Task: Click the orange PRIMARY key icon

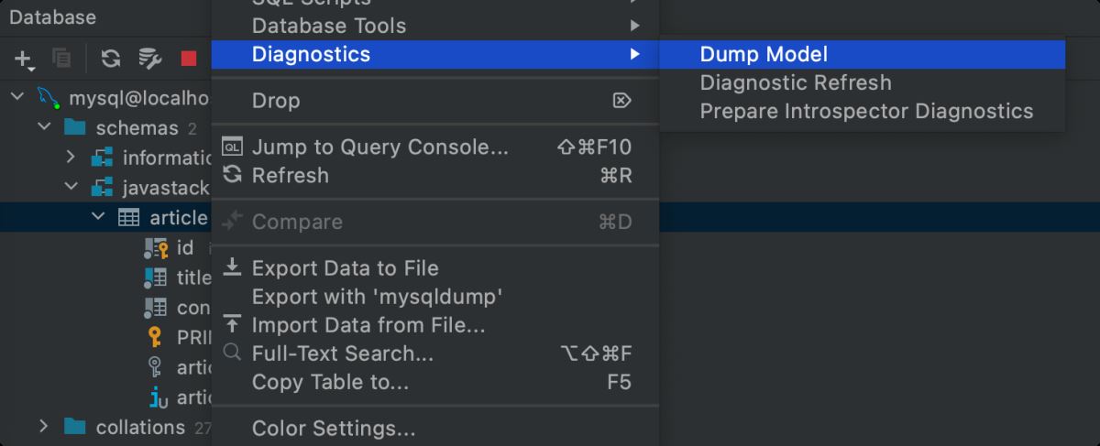Action: pos(156,336)
